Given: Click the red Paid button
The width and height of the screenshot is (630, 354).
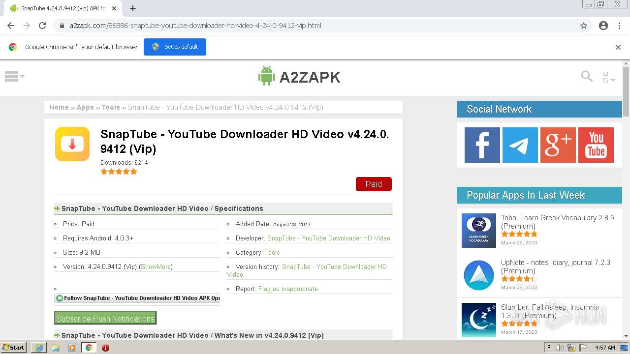Looking at the screenshot, I should click(x=374, y=184).
